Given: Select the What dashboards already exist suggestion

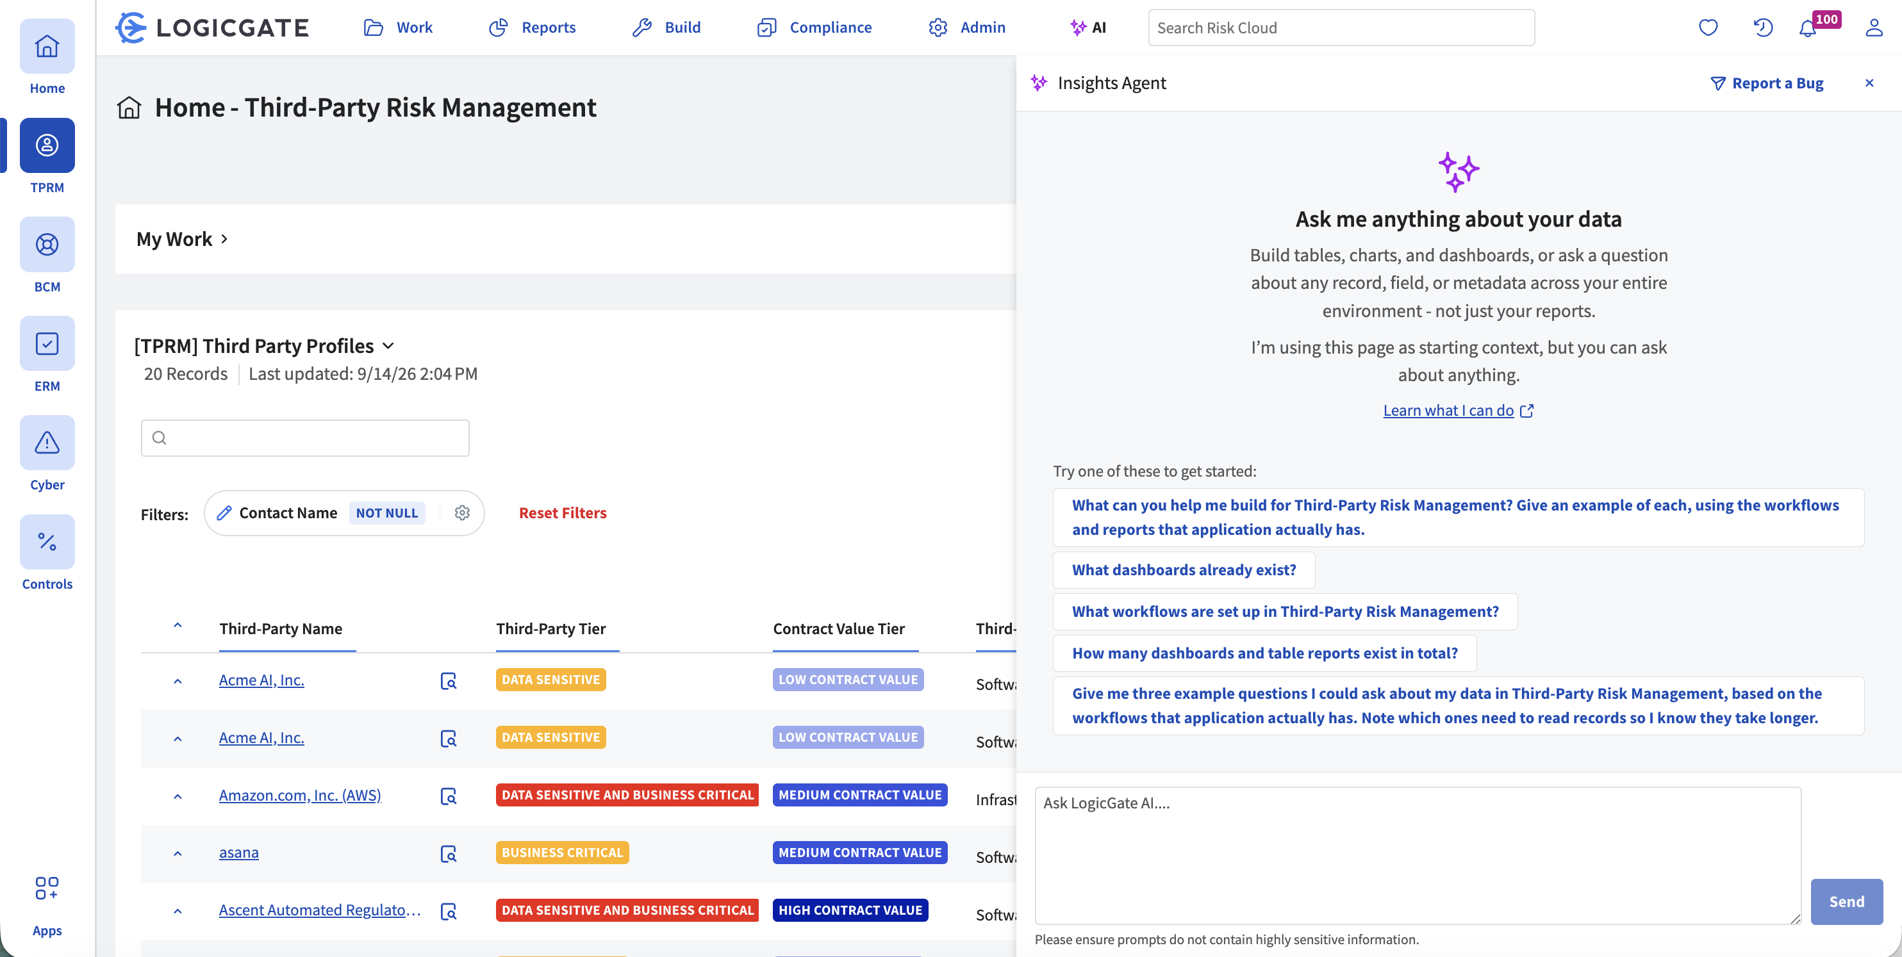Looking at the screenshot, I should [1184, 569].
